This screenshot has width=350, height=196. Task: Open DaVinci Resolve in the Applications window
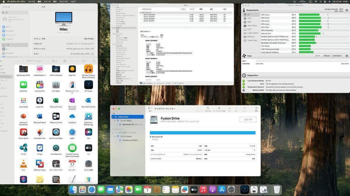click(x=56, y=69)
